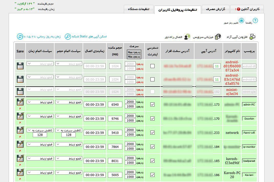
Task: Open volume-end policy dropdown for Doorbin
Action: pyautogui.click(x=69, y=116)
